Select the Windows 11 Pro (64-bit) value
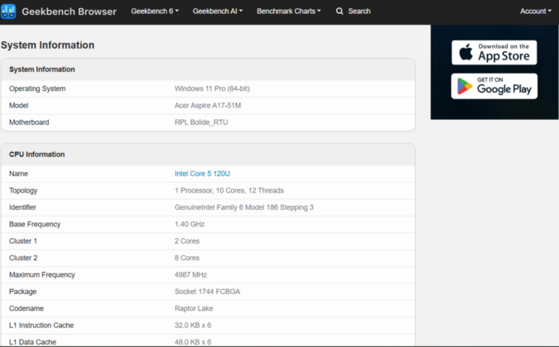The width and height of the screenshot is (559, 347). tap(212, 88)
